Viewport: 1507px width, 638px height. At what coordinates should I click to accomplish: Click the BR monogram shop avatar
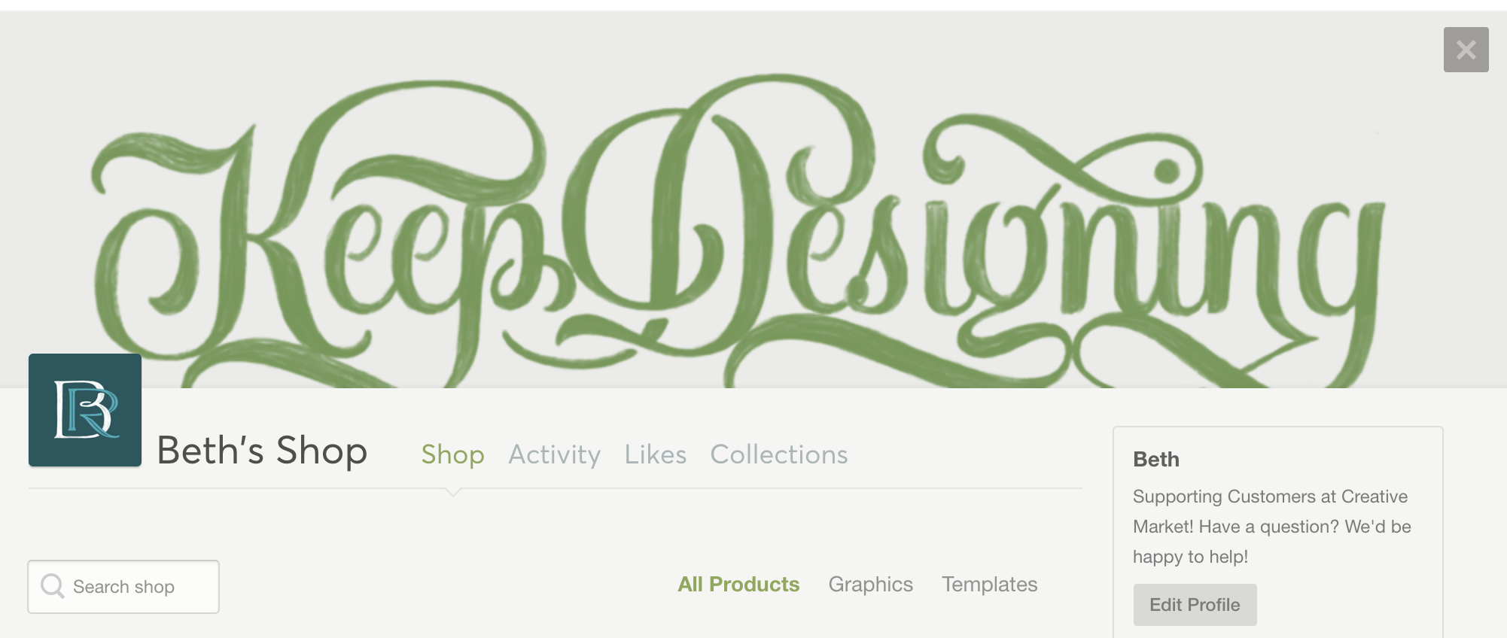click(x=85, y=410)
